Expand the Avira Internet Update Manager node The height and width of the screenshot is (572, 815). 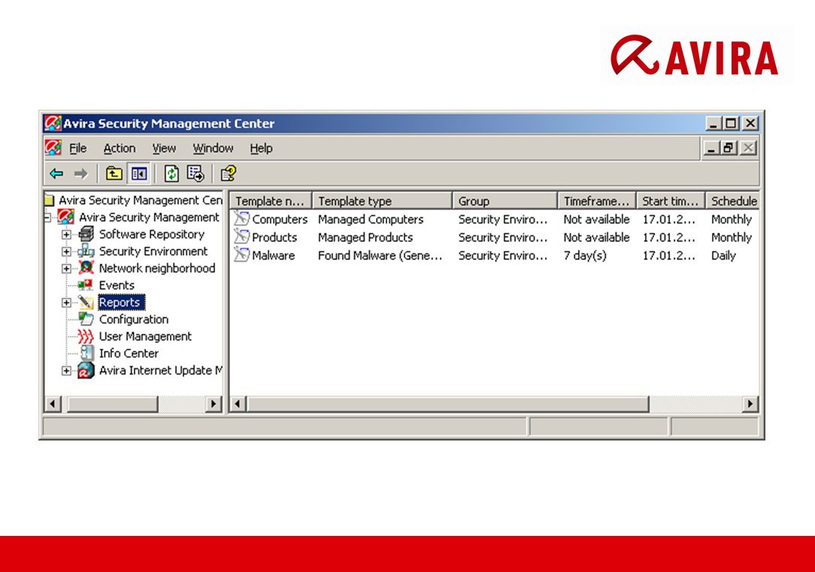(66, 371)
